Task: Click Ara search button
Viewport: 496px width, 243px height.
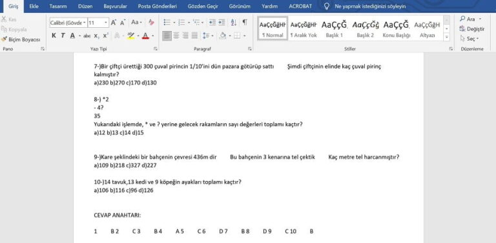Action: (470, 19)
